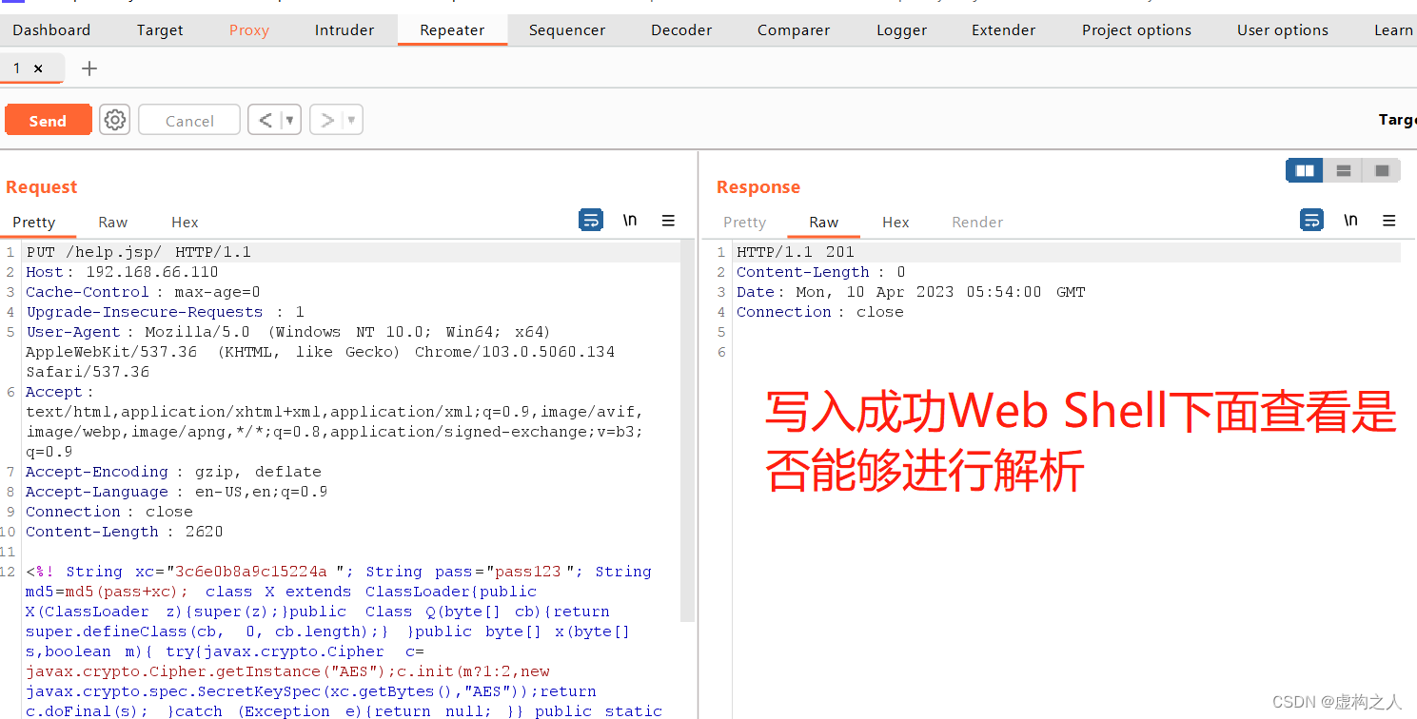Click the Request panel vertical scrollbar
1417x719 pixels.
(x=688, y=433)
